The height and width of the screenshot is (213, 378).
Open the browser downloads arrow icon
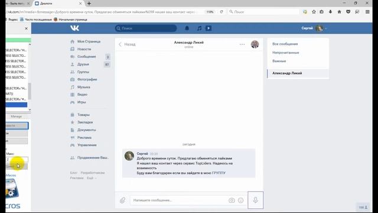click(x=330, y=12)
